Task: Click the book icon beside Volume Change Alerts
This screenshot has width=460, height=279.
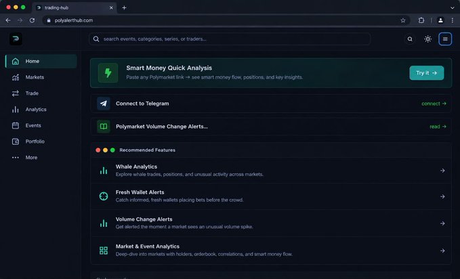Action: pyautogui.click(x=104, y=127)
